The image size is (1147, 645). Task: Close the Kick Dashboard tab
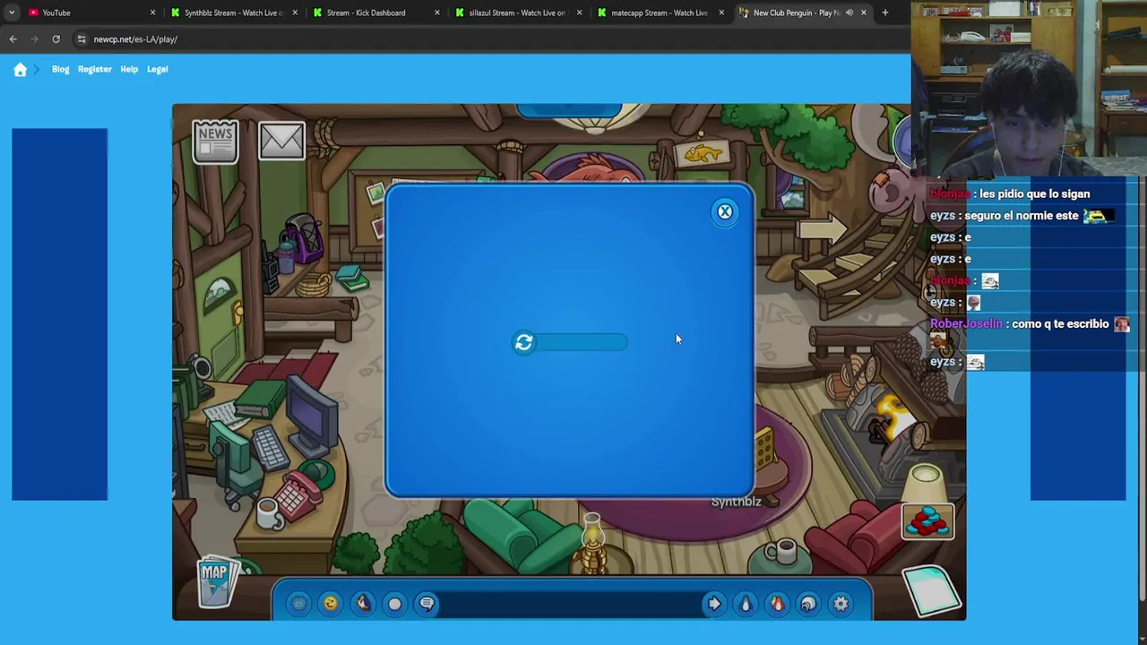click(x=436, y=13)
